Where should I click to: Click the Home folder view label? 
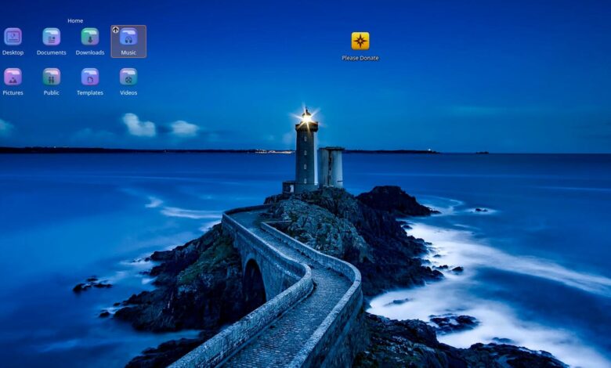tap(75, 20)
